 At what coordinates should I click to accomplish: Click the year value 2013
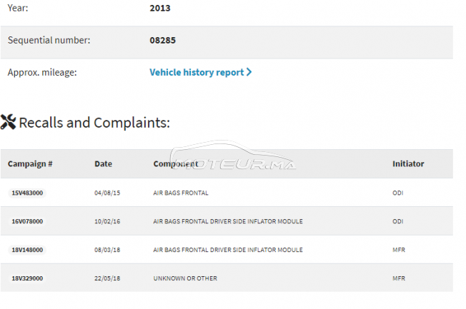[x=160, y=9]
